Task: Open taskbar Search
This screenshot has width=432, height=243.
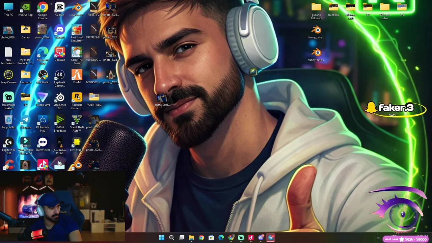Action: (171, 238)
